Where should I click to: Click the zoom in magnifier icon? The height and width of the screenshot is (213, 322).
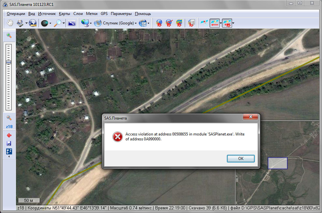click(x=9, y=35)
